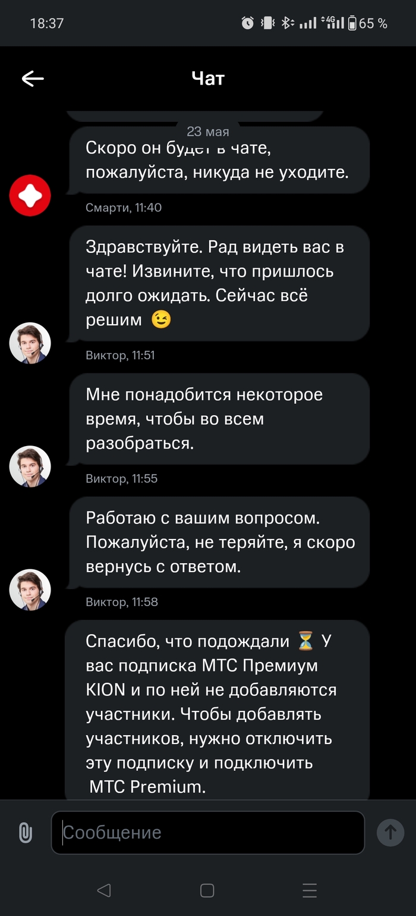The height and width of the screenshot is (916, 416).
Task: Tap the paperclip attach file icon
Action: coord(25,832)
